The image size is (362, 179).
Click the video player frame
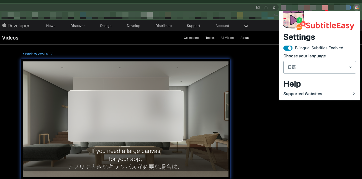click(125, 119)
